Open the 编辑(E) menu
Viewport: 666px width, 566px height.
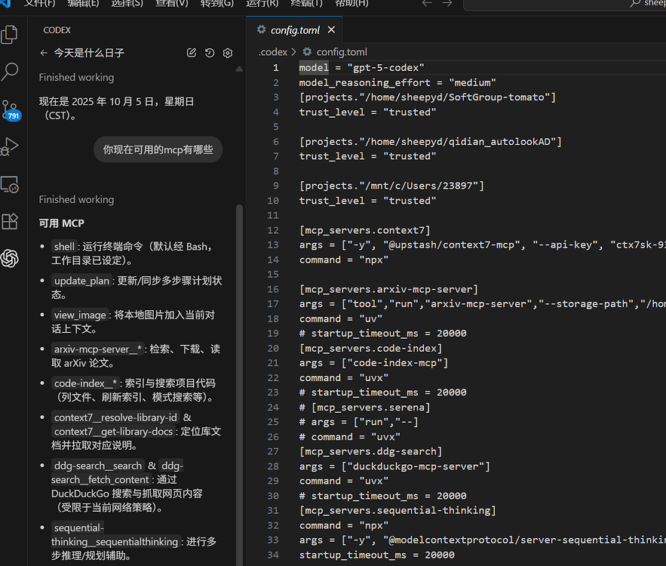coord(83,4)
